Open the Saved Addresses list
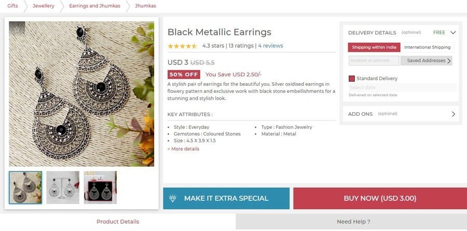467x231 pixels. click(x=429, y=61)
